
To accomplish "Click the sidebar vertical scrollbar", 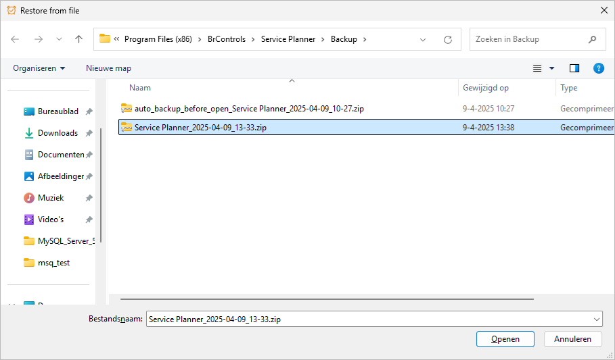I will (x=101, y=186).
